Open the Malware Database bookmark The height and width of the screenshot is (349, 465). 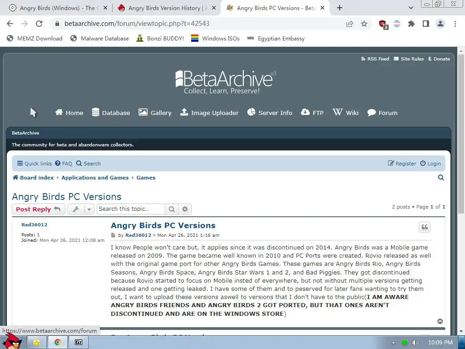point(99,38)
